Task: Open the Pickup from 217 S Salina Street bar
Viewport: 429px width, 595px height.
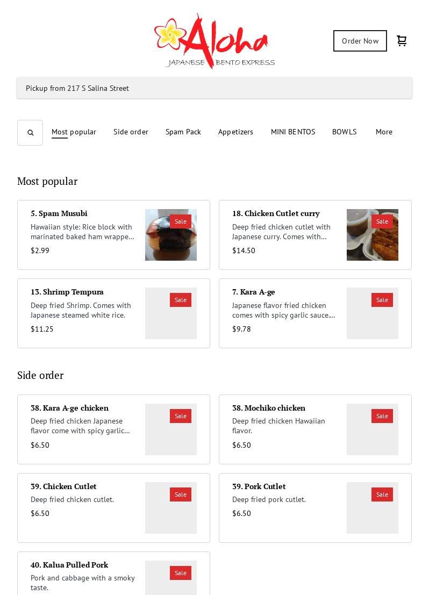Action: [x=215, y=88]
